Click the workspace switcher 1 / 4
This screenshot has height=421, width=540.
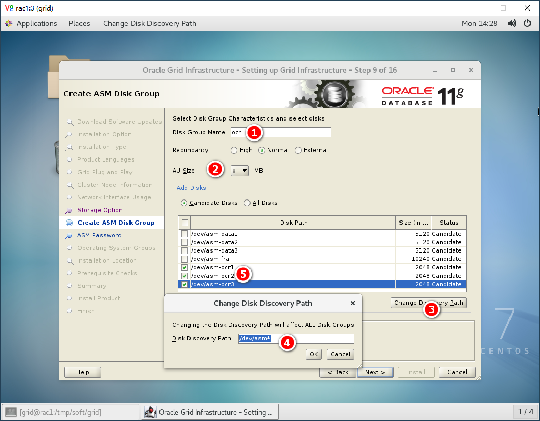(x=526, y=412)
